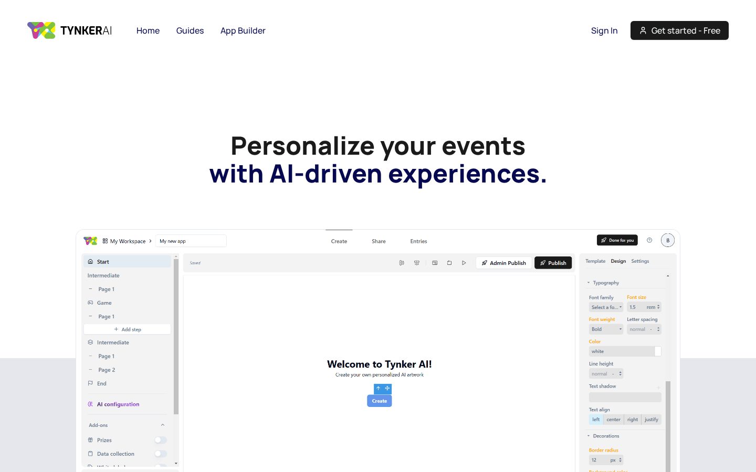Screen dimensions: 756x472
Task: Switch to the Template panel tab
Action: [595, 261]
